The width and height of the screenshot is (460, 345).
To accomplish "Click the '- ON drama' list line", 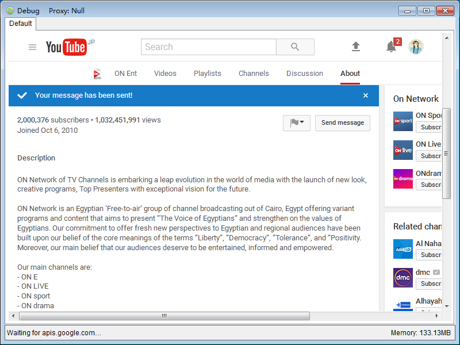I will click(36, 306).
